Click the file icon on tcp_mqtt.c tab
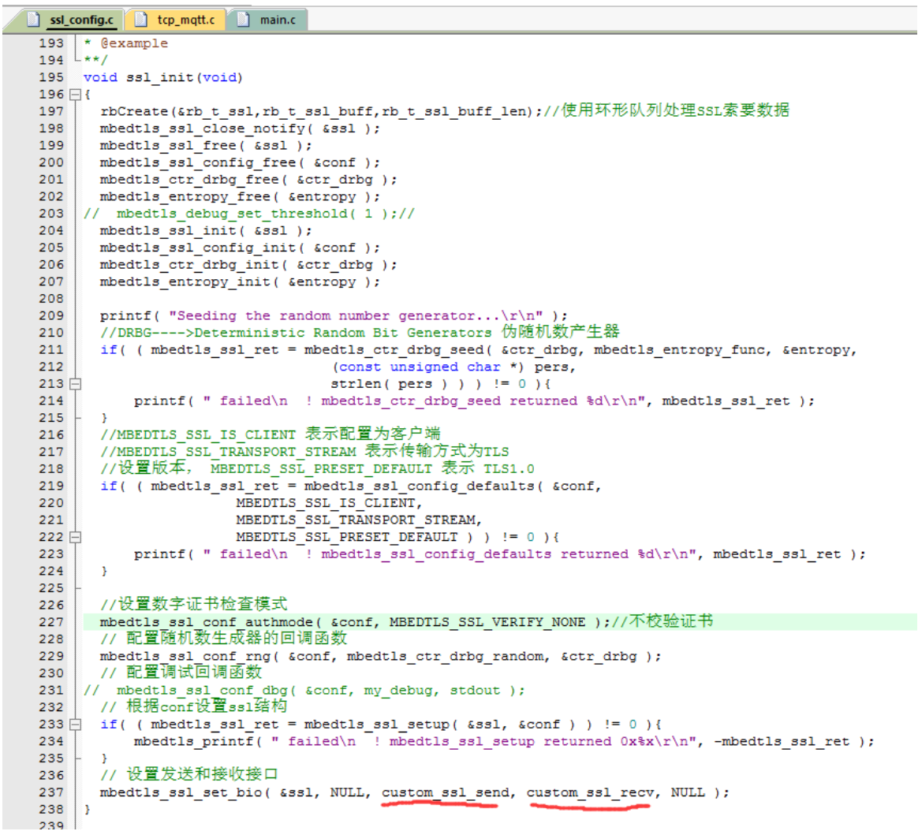 coord(142,20)
